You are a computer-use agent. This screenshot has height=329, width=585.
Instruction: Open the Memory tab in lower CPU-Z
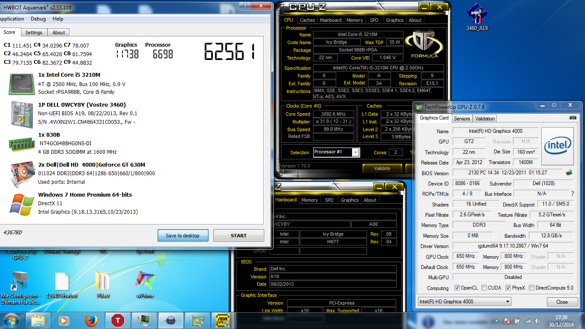[x=309, y=200]
